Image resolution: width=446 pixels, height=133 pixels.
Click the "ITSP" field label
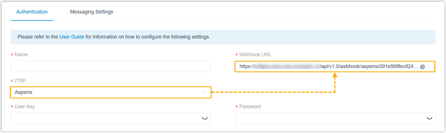coord(20,81)
